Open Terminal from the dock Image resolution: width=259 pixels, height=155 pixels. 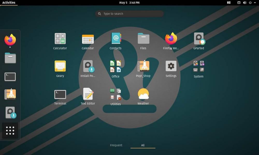(10, 77)
